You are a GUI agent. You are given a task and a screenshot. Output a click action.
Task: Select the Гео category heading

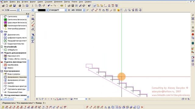click(x=5, y=31)
